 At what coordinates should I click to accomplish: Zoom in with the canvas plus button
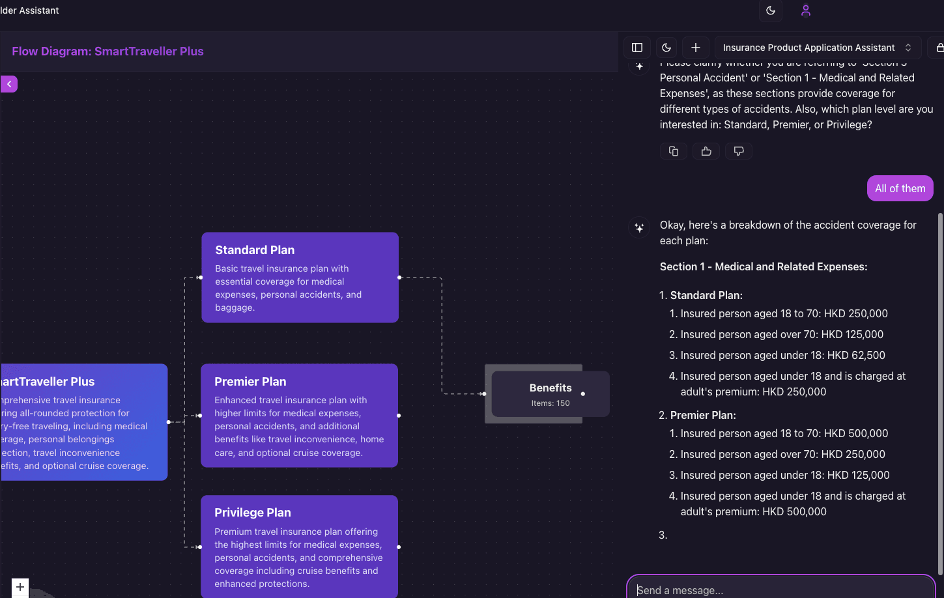20,587
